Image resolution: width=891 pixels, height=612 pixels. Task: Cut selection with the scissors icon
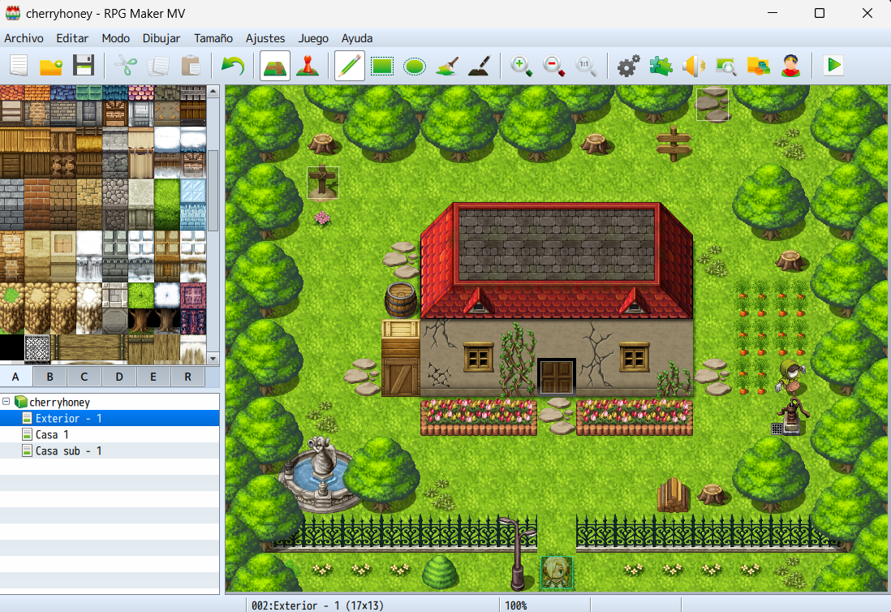[x=126, y=66]
